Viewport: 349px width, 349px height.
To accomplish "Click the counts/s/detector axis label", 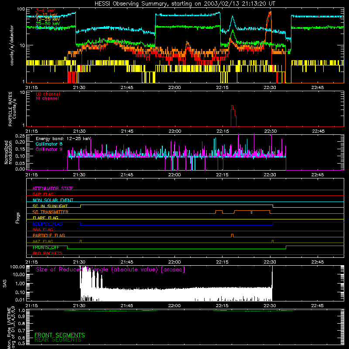I will pos(12,45).
